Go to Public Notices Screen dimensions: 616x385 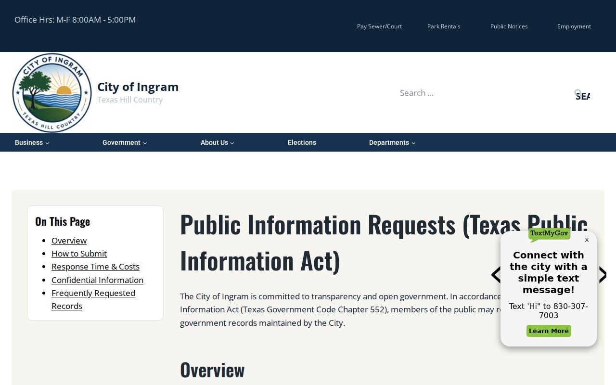click(509, 26)
